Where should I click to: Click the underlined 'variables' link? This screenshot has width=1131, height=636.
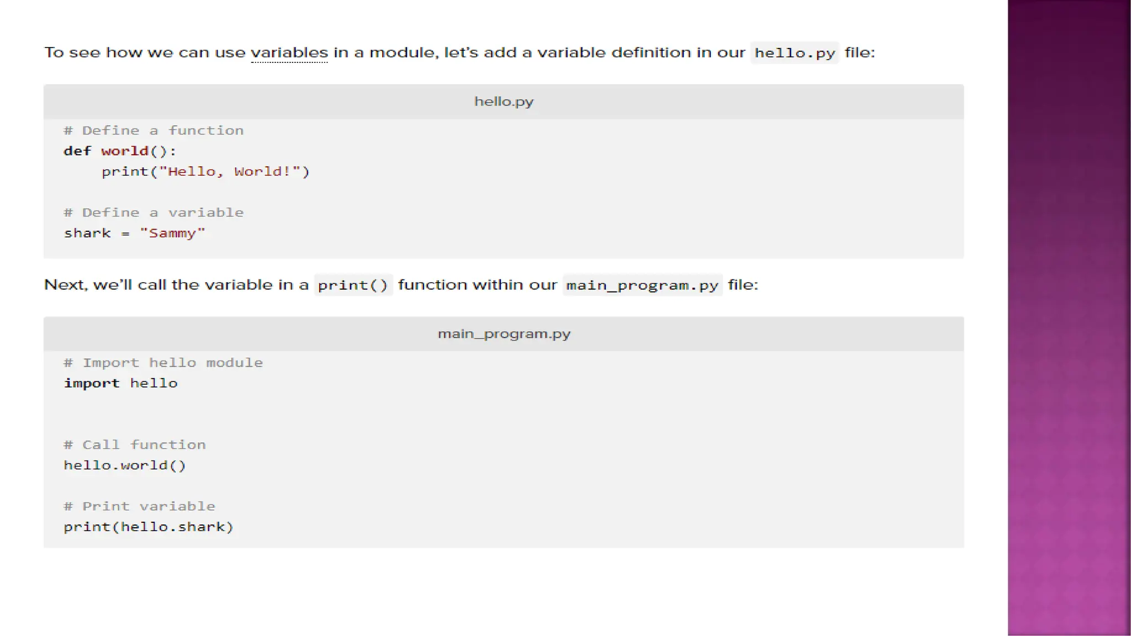[x=289, y=52]
